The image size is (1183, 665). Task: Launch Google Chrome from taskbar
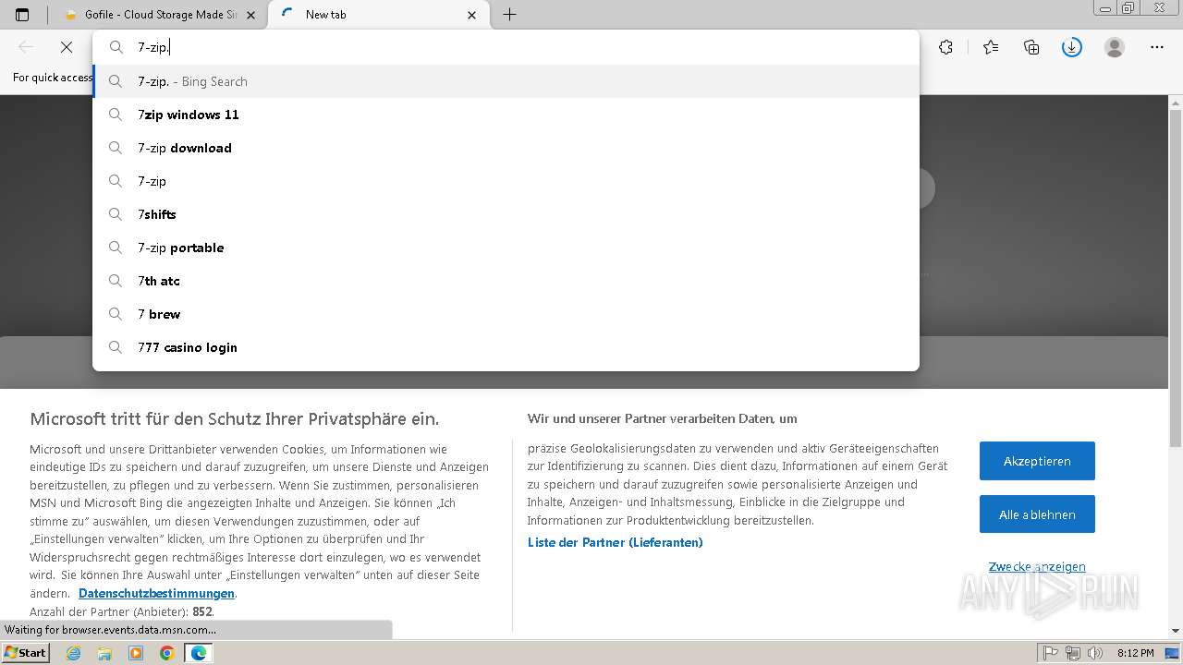pos(167,653)
